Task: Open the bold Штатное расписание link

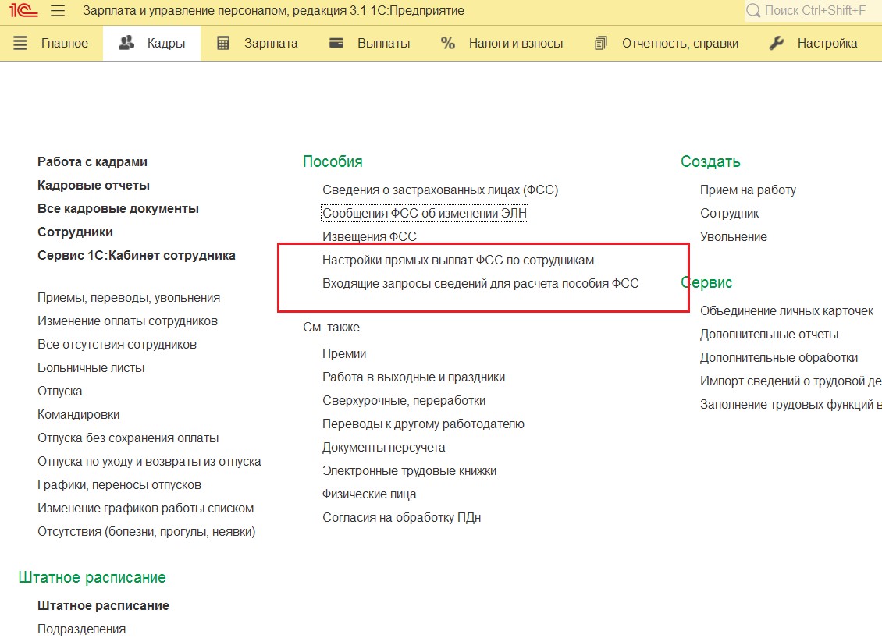Action: point(104,606)
